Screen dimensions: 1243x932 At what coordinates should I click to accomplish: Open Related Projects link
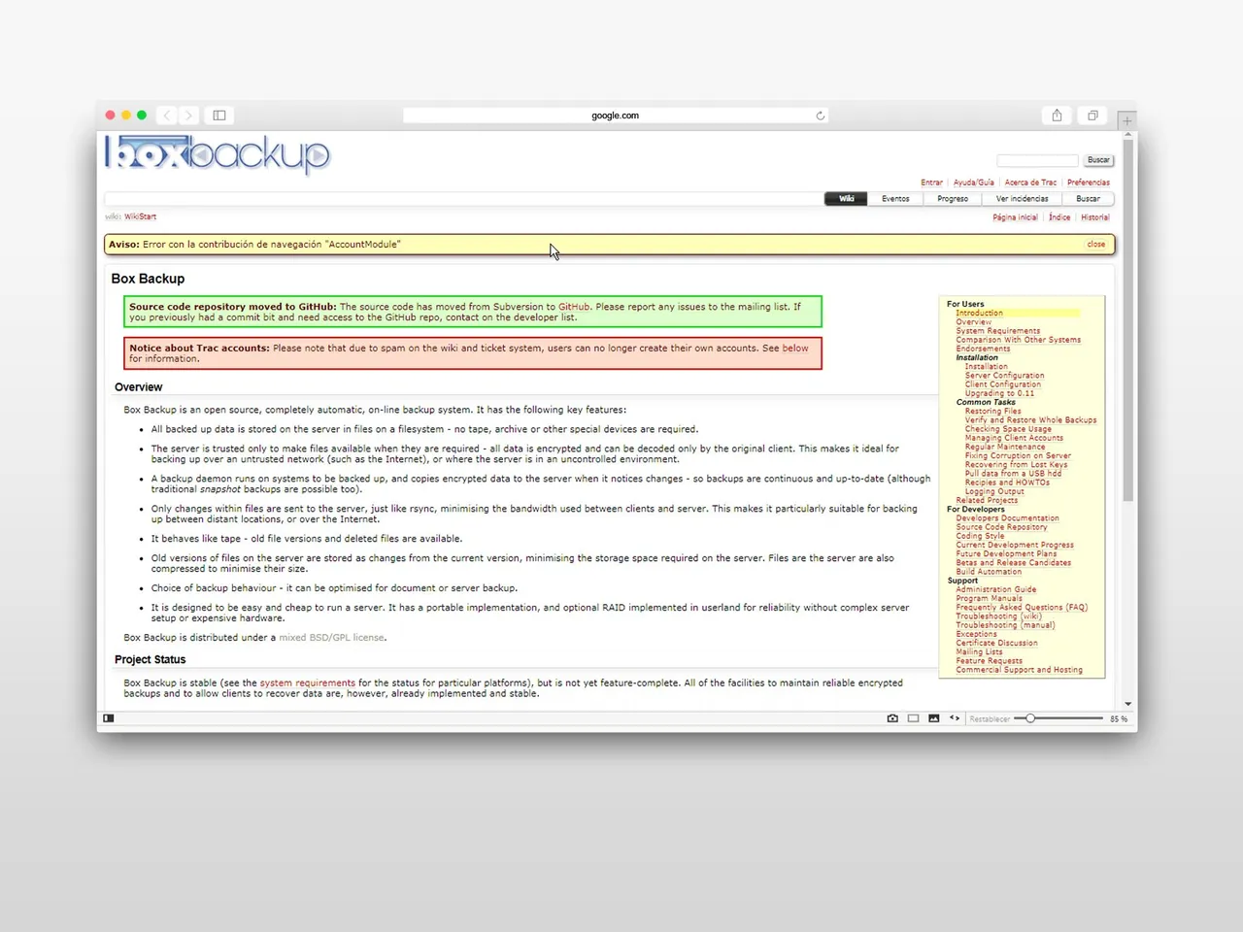click(x=987, y=500)
